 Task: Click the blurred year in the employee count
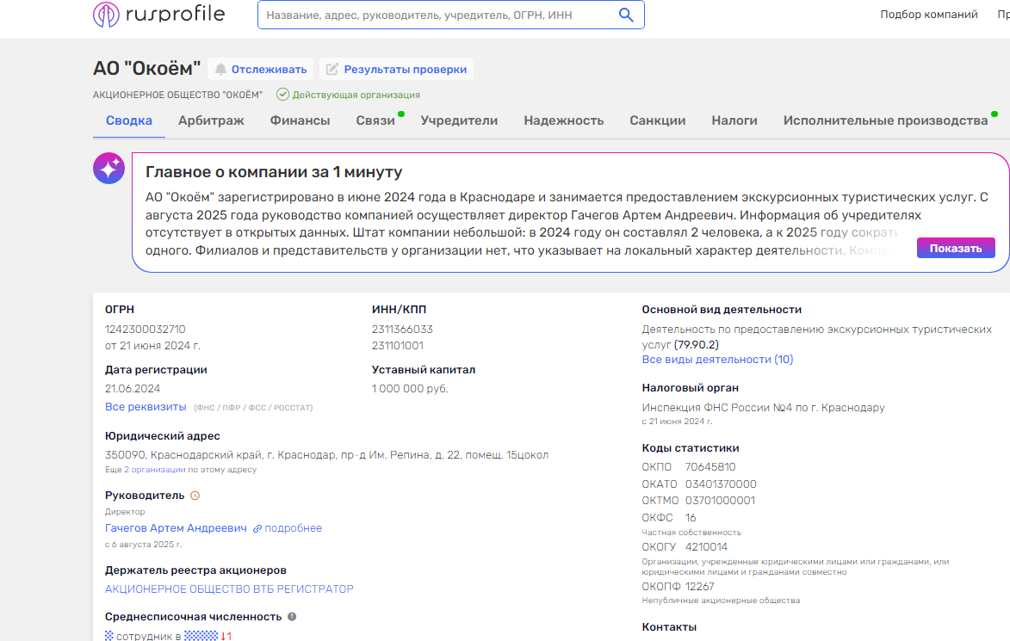pyautogui.click(x=201, y=636)
